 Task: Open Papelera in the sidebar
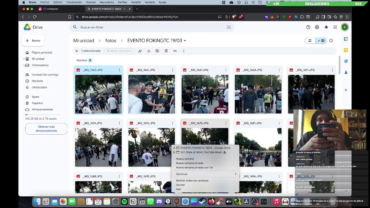(37, 103)
